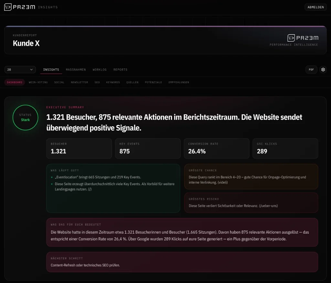Viewport: 331px width, 283px height.
Task: Select the Insights tab
Action: (51, 70)
